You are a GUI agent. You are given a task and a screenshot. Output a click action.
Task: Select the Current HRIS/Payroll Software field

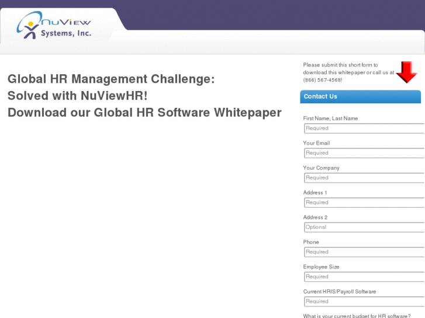364,302
